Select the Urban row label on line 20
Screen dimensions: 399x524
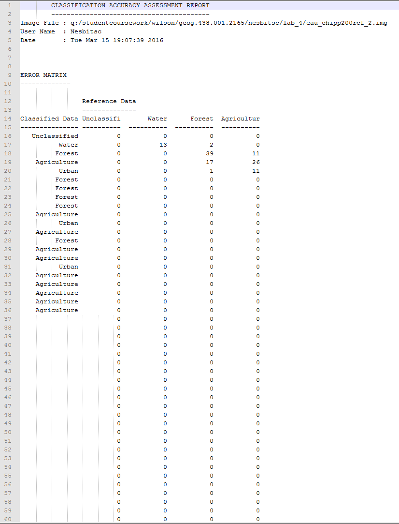coord(68,171)
